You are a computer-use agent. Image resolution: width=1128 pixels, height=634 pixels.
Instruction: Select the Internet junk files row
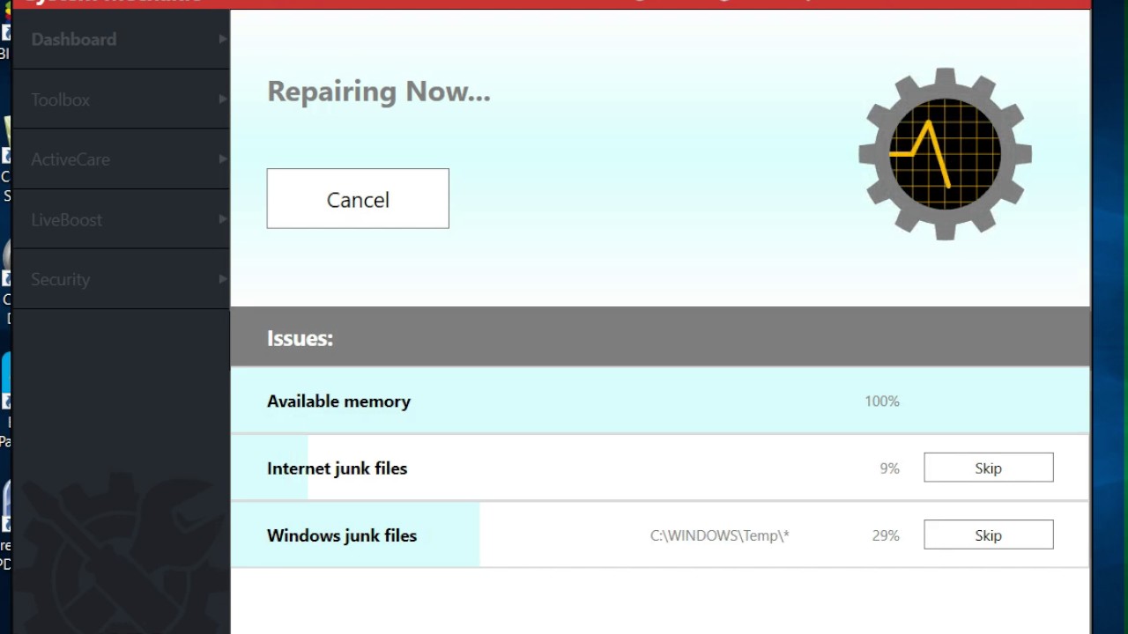tap(660, 468)
